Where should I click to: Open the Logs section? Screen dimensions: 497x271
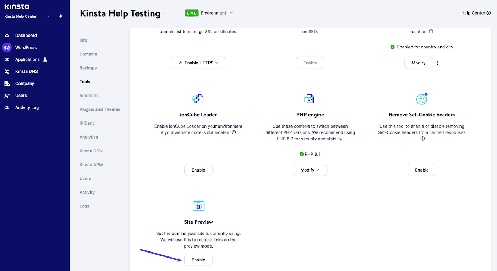point(84,206)
